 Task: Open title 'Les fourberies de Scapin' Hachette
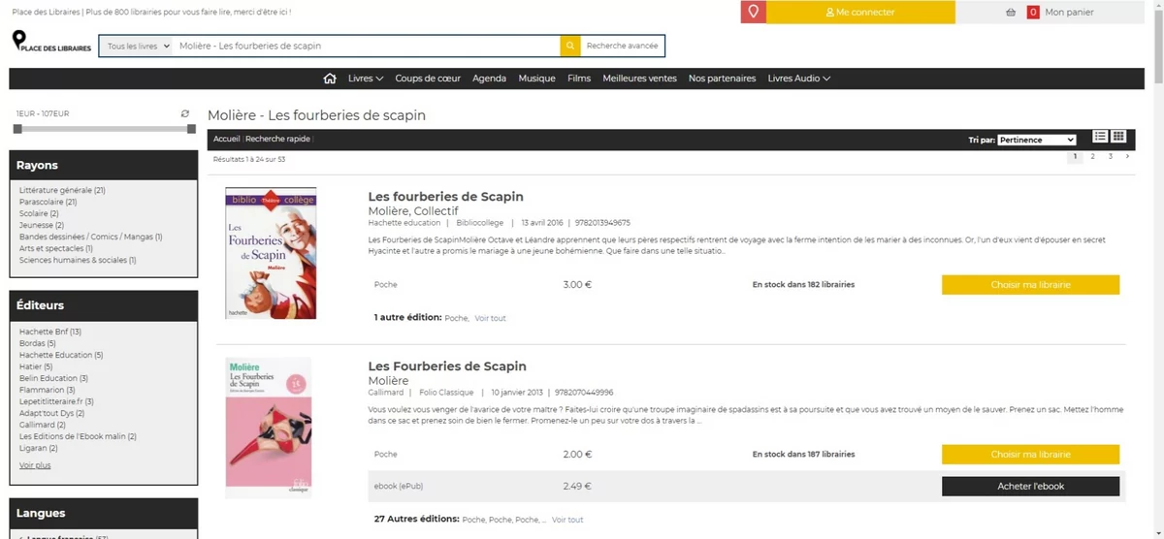pos(445,197)
